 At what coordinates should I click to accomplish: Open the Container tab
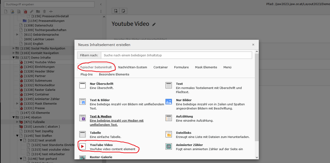[x=161, y=67]
